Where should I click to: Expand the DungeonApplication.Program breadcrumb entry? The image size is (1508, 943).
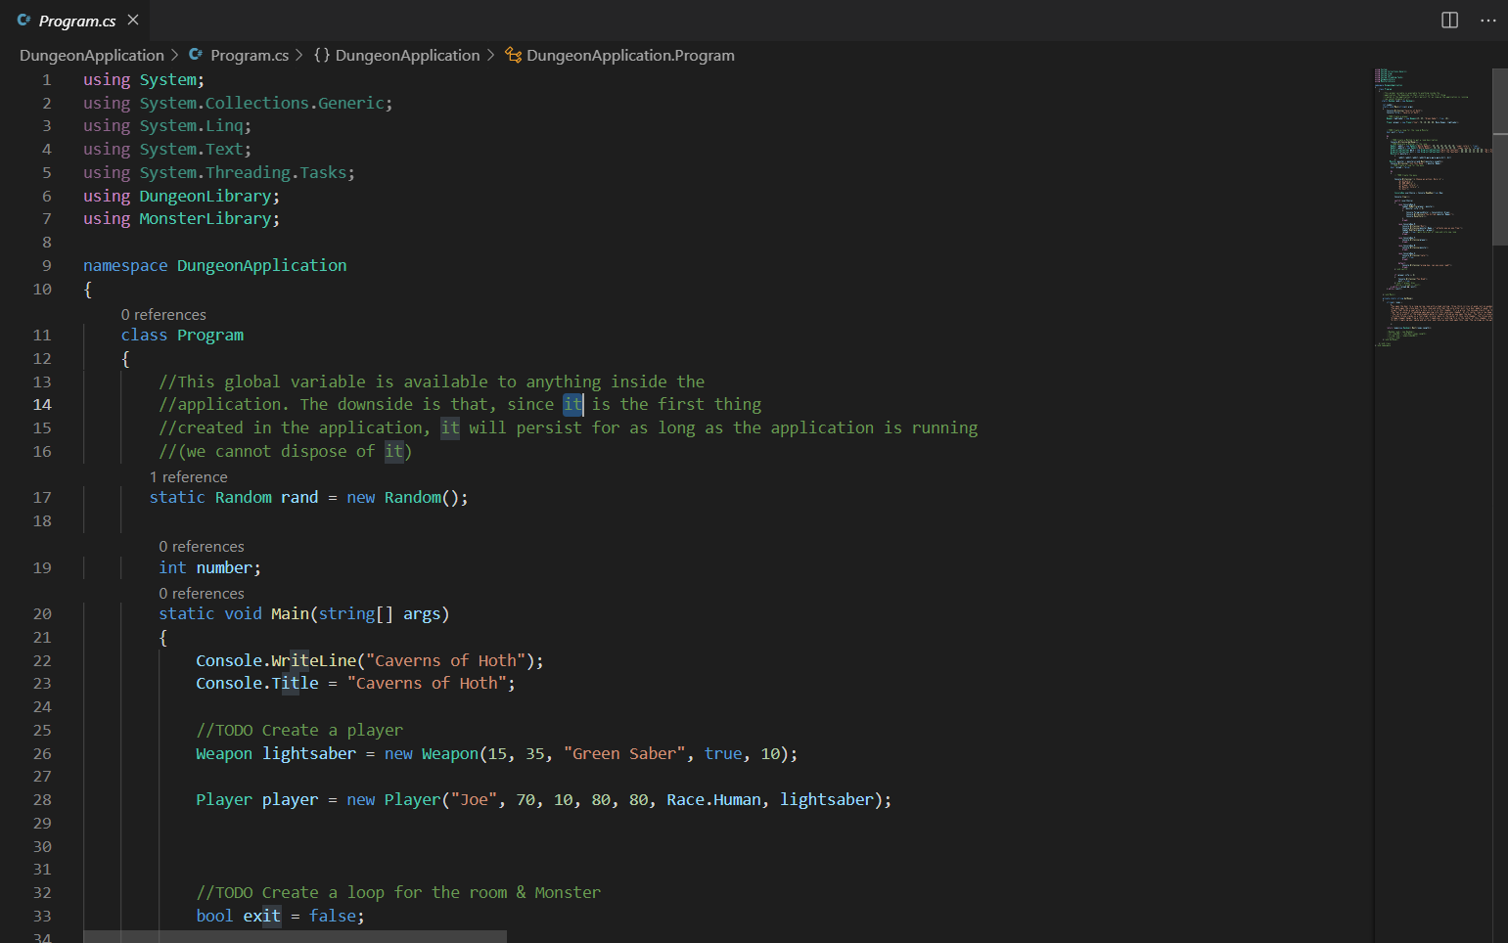click(630, 55)
